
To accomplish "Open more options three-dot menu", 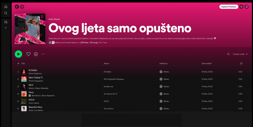I will [x=43, y=54].
